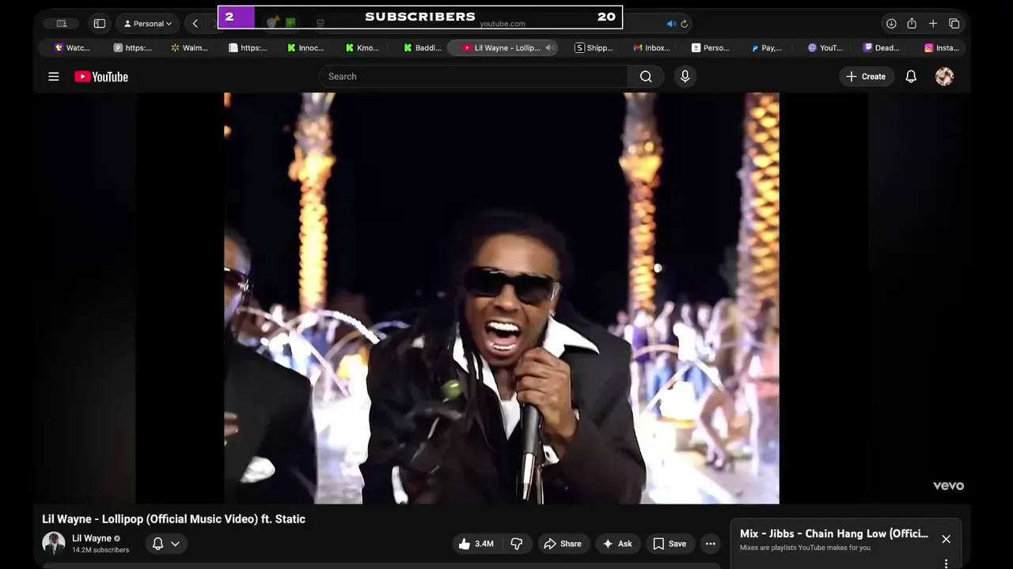Click Mixes are playlists YouTube makes text

[x=805, y=548]
